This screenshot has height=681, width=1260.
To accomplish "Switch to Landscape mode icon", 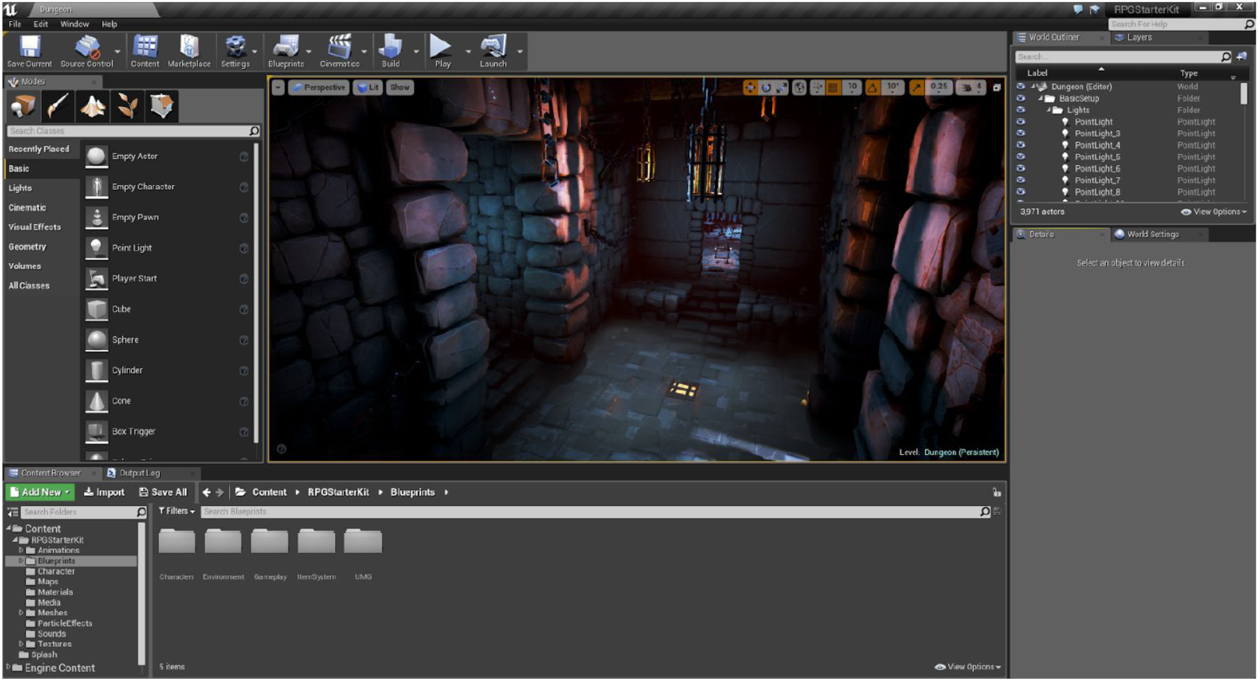I will pos(92,106).
